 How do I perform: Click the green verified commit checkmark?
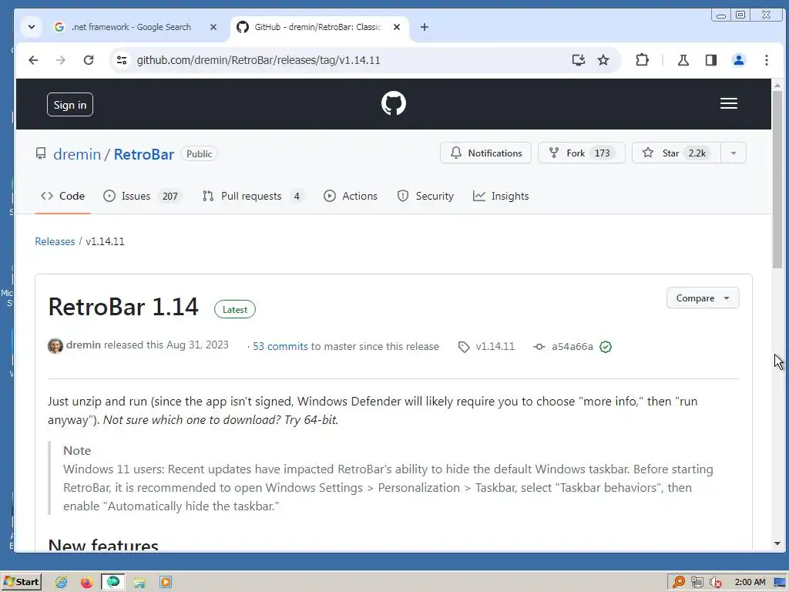[606, 347]
